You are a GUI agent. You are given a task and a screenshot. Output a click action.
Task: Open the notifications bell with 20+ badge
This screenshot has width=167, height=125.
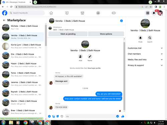tap(154, 13)
